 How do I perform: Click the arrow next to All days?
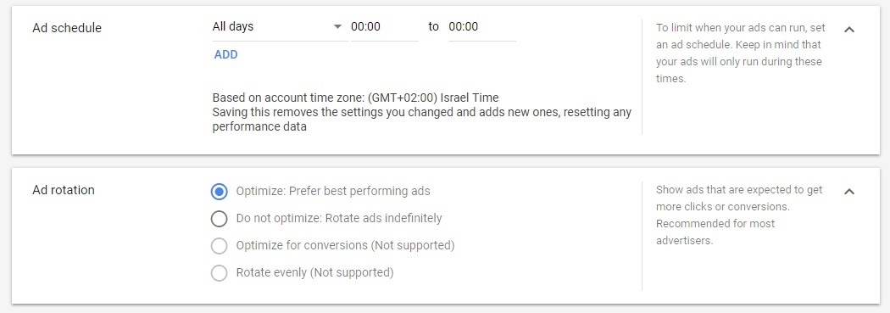[337, 26]
